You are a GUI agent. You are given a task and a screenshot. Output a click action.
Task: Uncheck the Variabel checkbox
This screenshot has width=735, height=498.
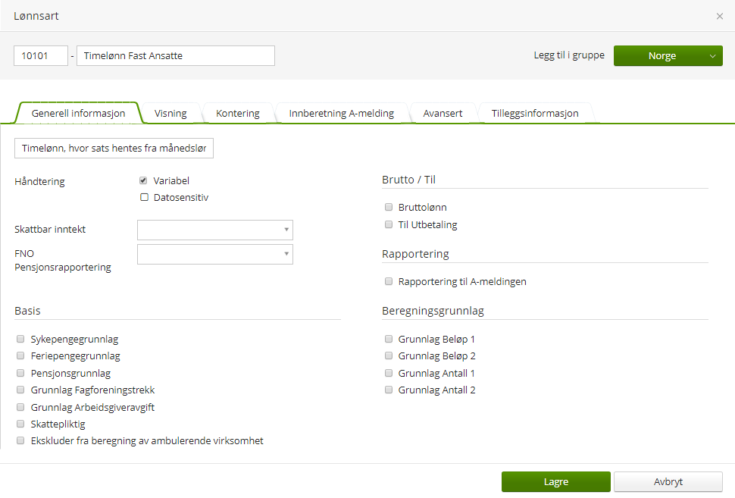143,181
